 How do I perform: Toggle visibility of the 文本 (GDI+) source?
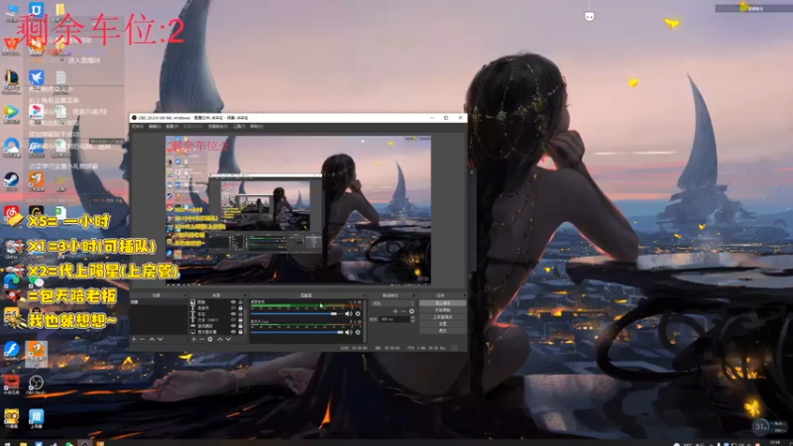(x=234, y=319)
